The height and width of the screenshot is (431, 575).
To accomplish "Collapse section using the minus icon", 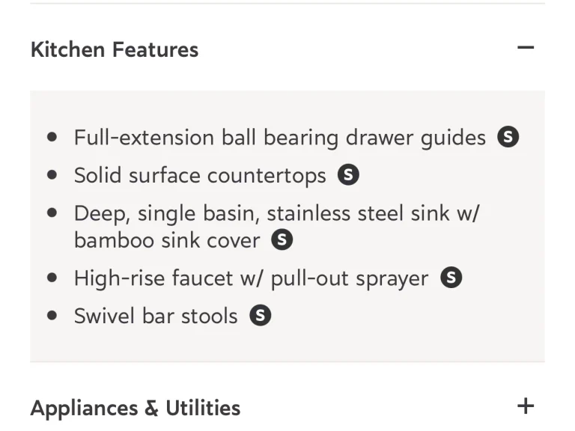I will (526, 47).
